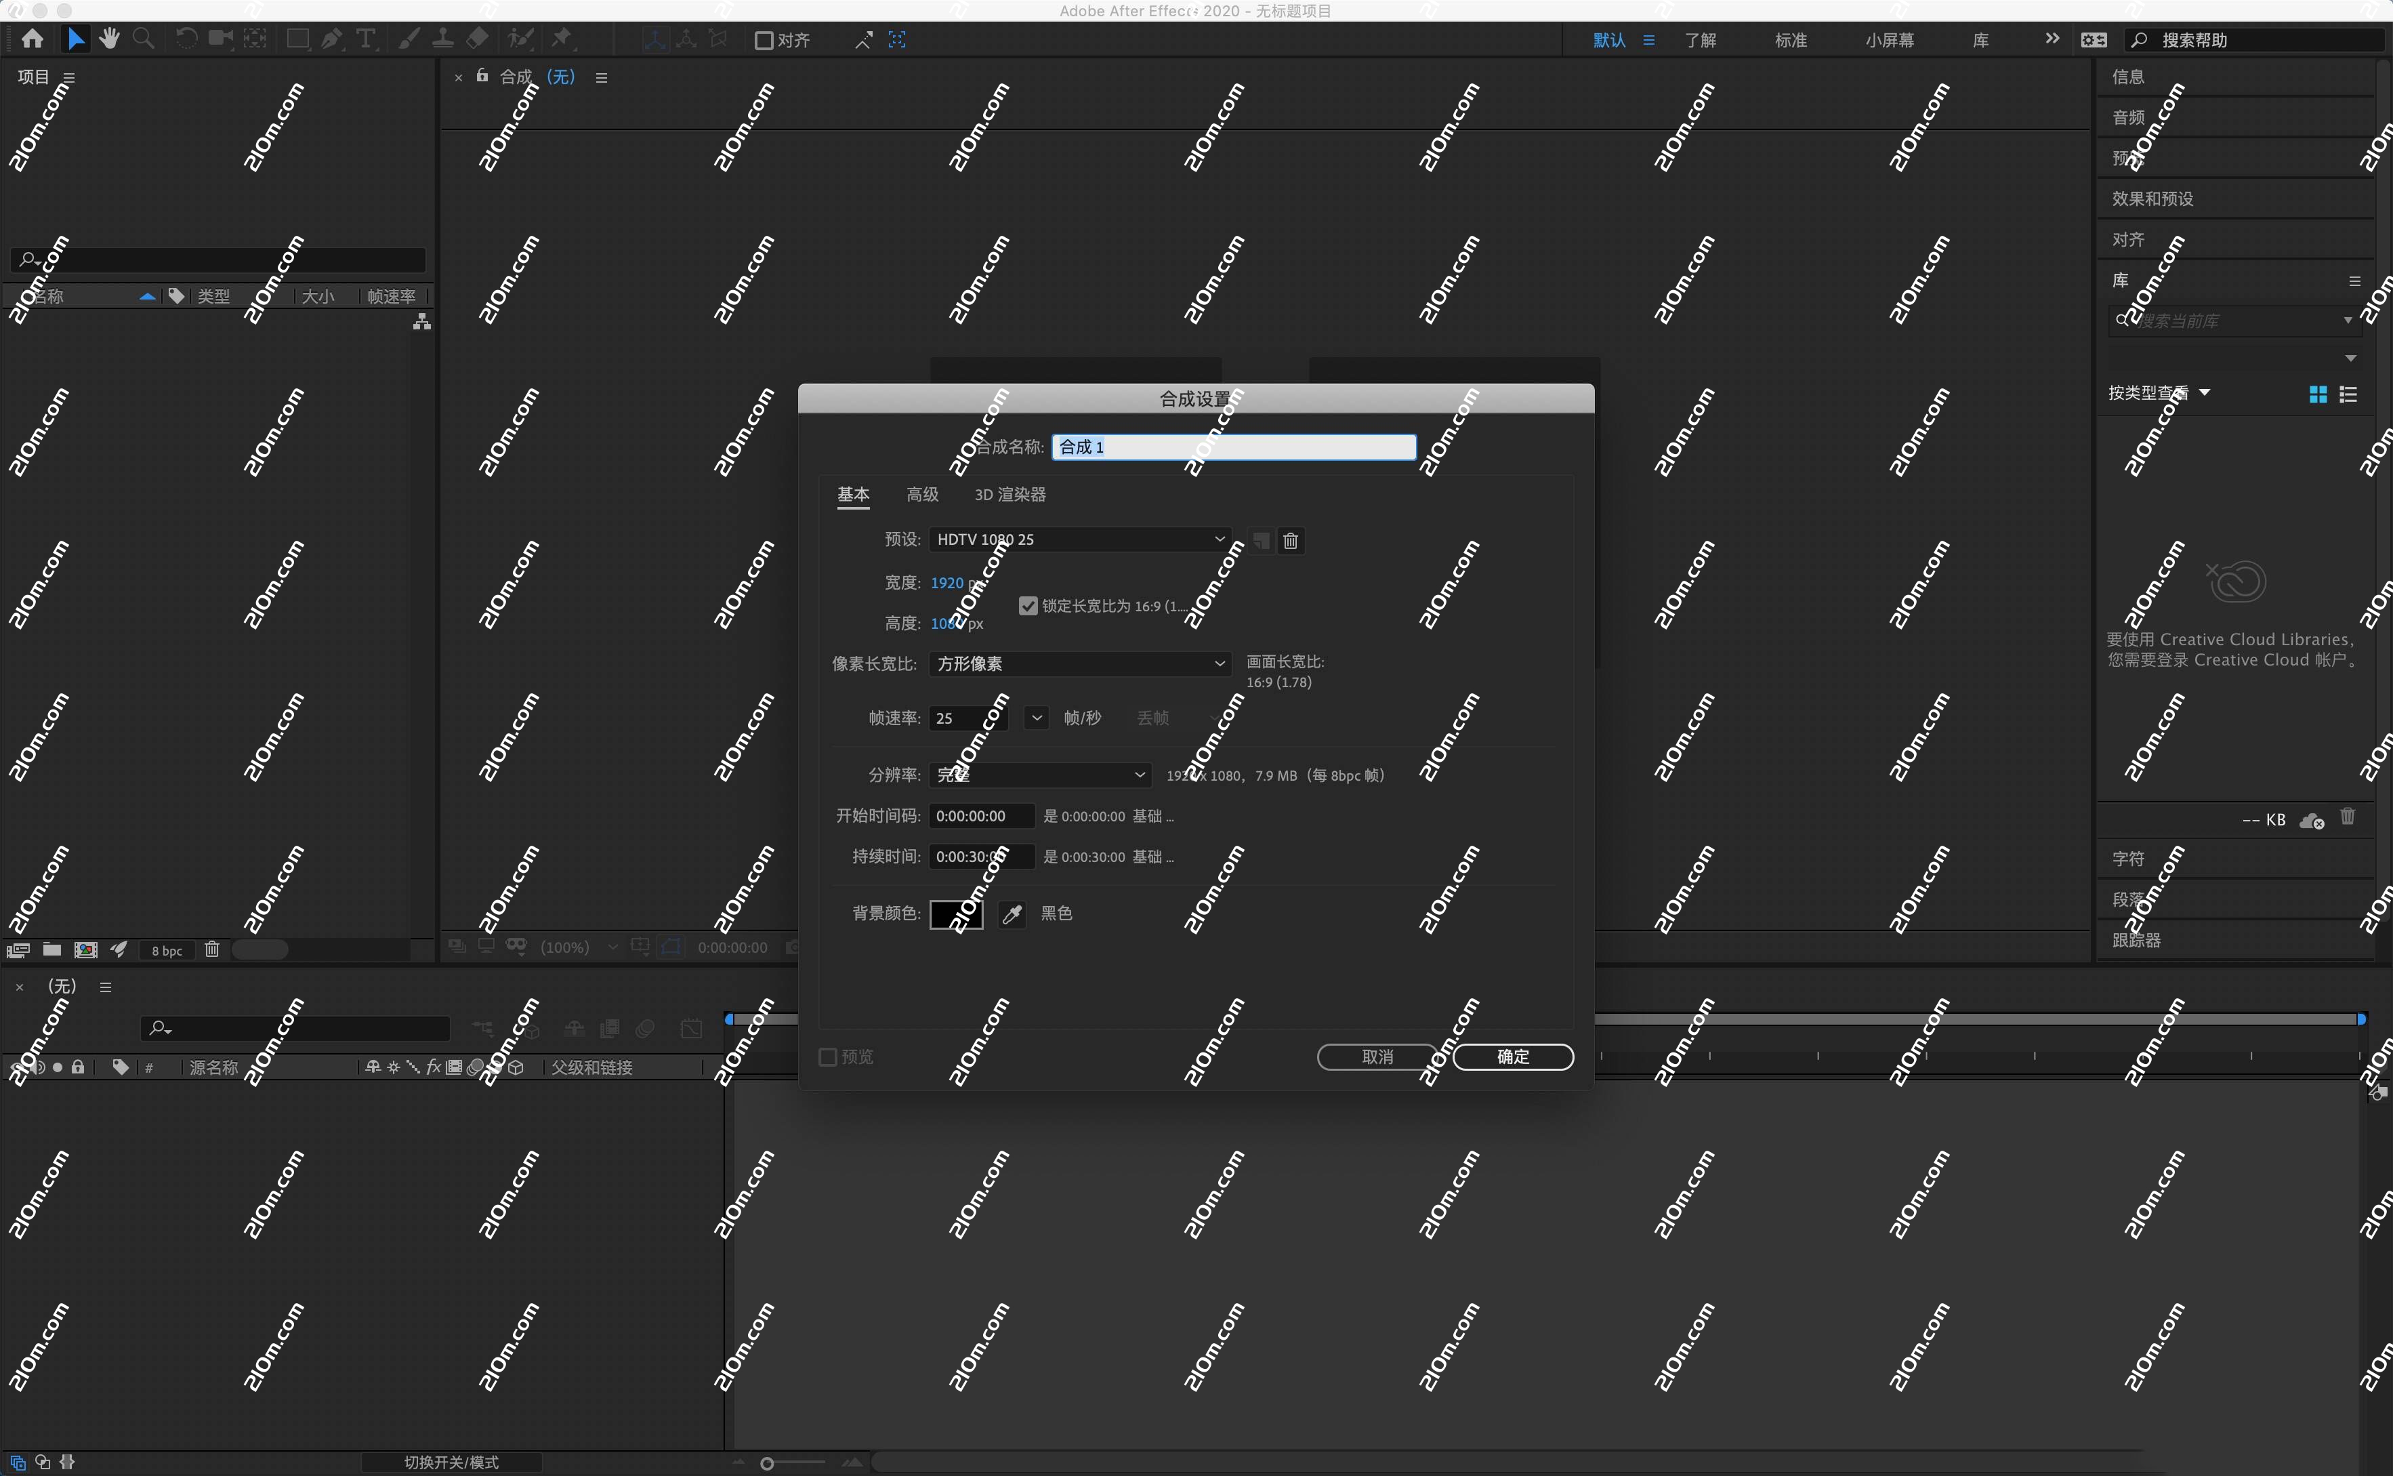2393x1476 pixels.
Task: Click the cloud sync status icon in Libraries
Action: (x=2311, y=821)
